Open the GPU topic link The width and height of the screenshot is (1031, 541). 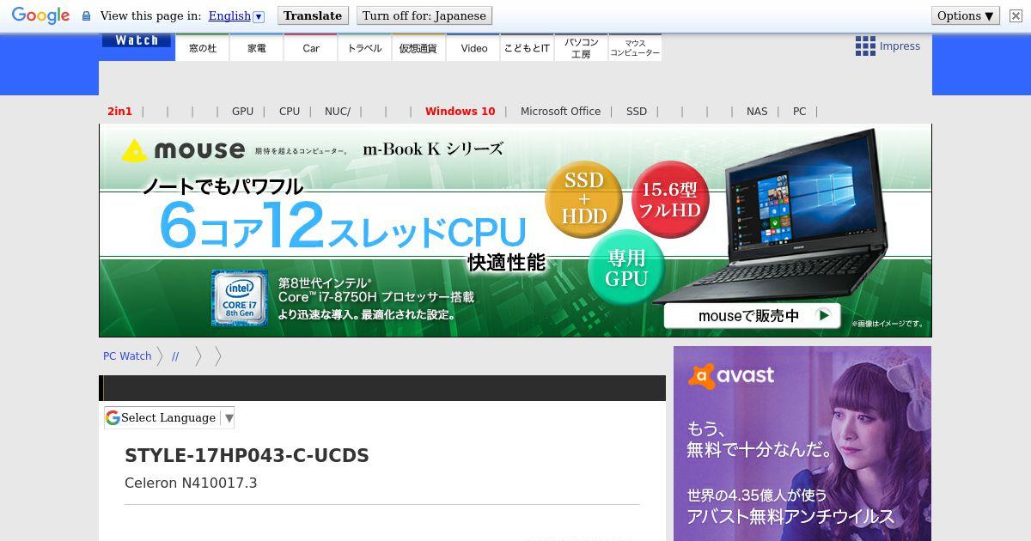[x=242, y=112]
